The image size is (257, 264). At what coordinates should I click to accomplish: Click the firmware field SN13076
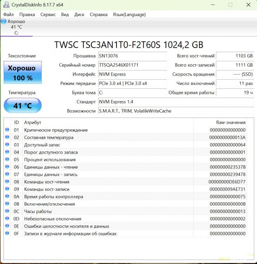point(133,56)
